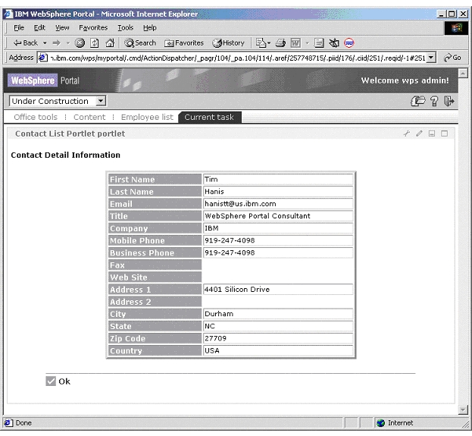The height and width of the screenshot is (436, 472).
Task: Click the page scrollbar down arrow
Action: (x=463, y=409)
